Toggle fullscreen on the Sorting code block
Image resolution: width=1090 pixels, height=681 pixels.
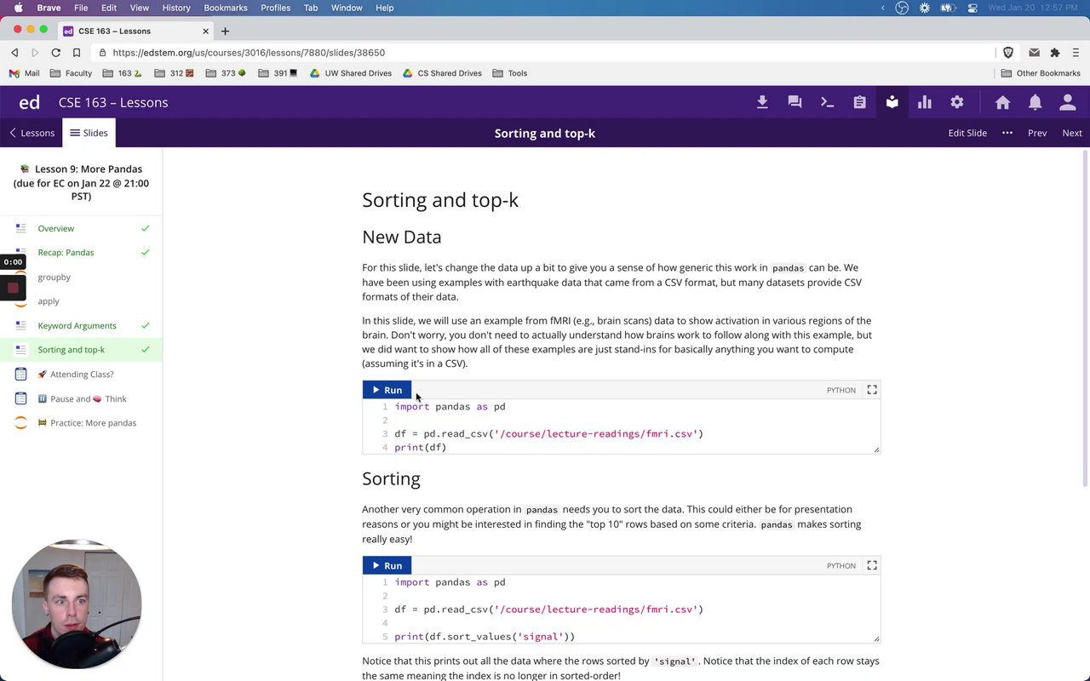coord(872,565)
